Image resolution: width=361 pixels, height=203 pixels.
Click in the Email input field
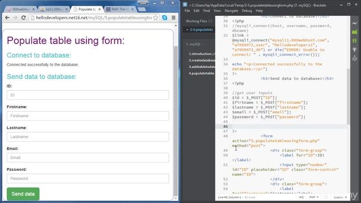point(88,158)
